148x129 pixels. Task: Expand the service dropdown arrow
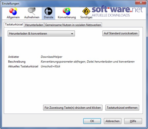click(x=72, y=34)
